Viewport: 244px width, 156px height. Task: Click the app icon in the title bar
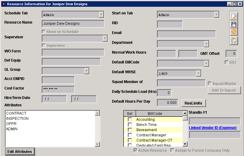pos(3,4)
